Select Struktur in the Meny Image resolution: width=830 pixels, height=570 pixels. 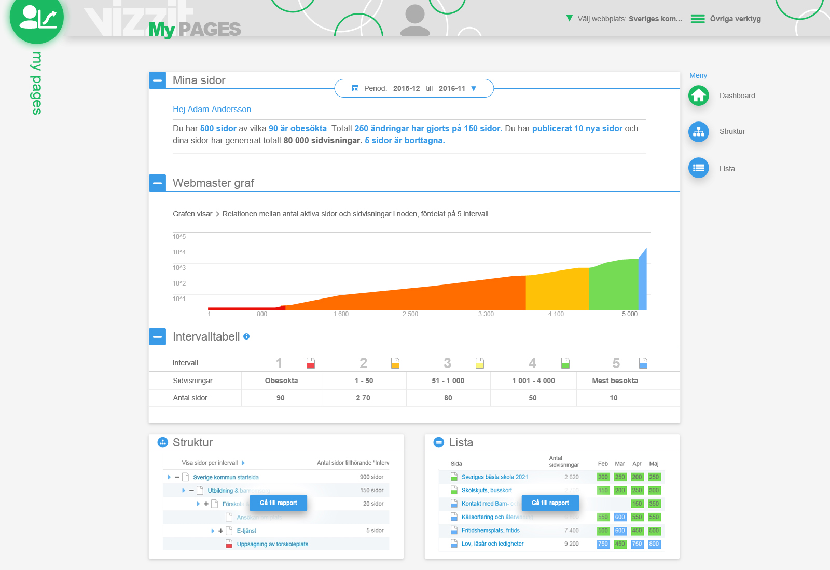(732, 131)
